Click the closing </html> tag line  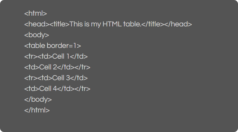(37, 110)
